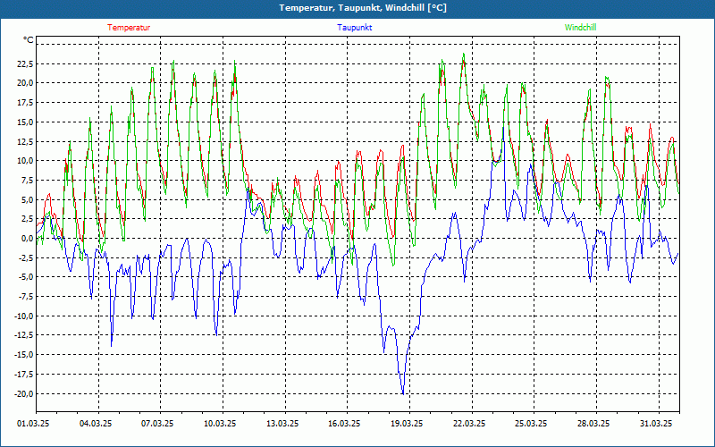
Task: Click the 04.03.25 date label
Action: coord(96,424)
